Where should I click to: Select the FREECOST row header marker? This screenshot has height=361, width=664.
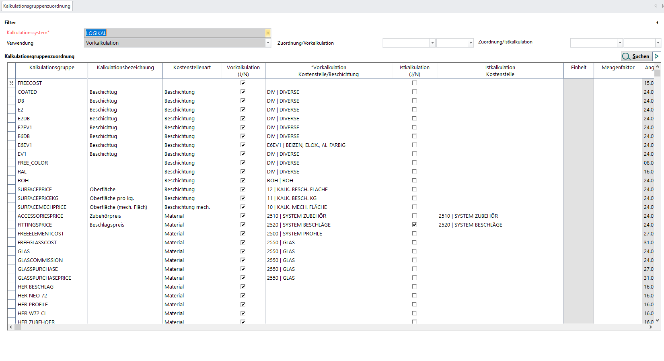tap(11, 83)
